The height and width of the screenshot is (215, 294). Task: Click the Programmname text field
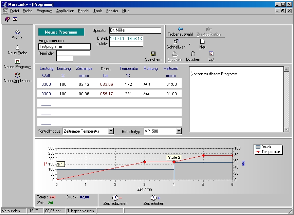click(x=65, y=47)
